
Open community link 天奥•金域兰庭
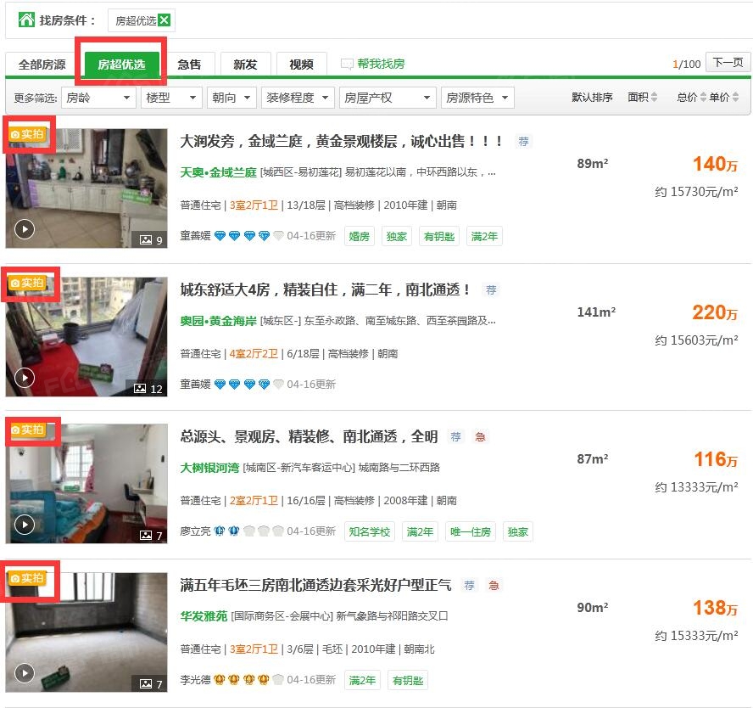(x=219, y=172)
